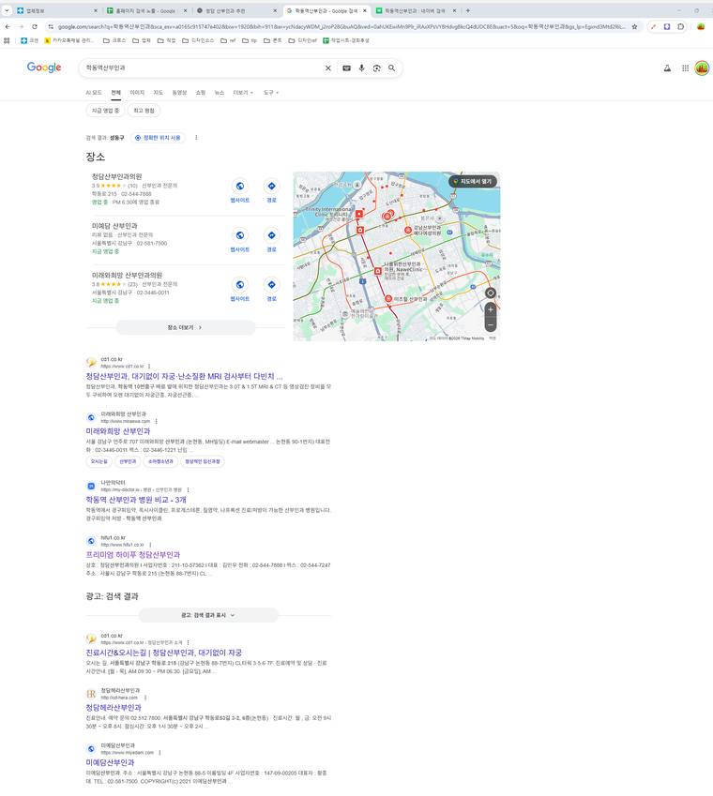Close the active Google search browser tab
The height and width of the screenshot is (796, 713).
[364, 10]
